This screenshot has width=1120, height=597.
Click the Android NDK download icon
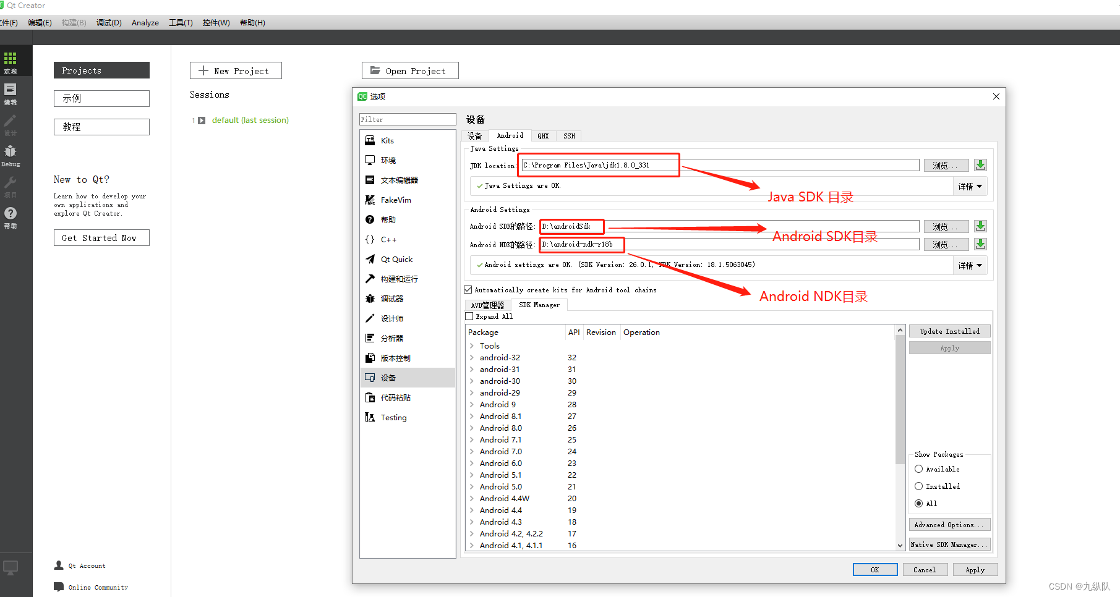[980, 244]
